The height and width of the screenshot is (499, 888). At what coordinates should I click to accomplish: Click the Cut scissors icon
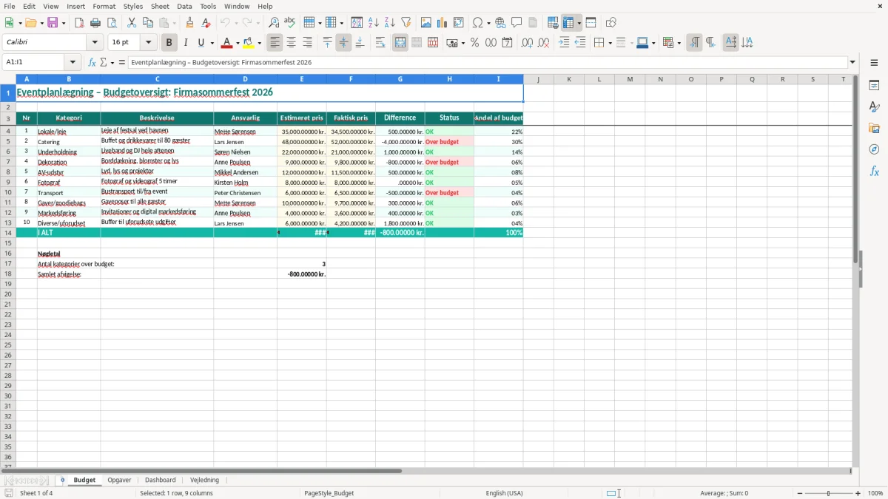pyautogui.click(x=132, y=23)
